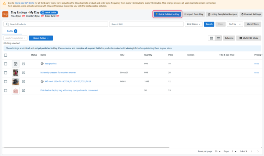264x156 pixels.
Task: Check the test product row checkbox
Action: click(6, 64)
